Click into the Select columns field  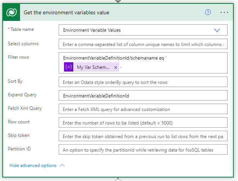(143, 44)
